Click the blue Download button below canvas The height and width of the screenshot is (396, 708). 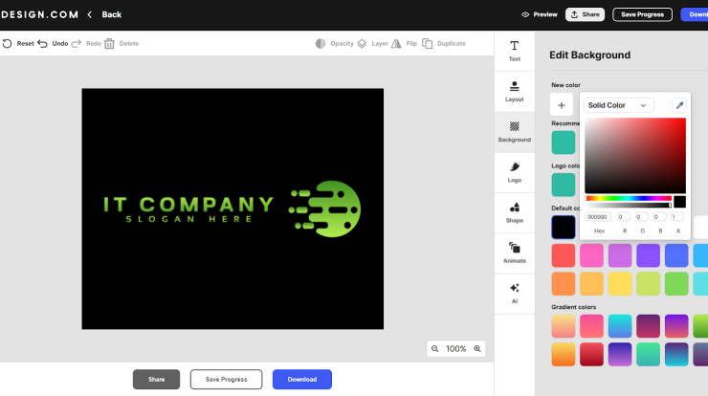click(301, 380)
